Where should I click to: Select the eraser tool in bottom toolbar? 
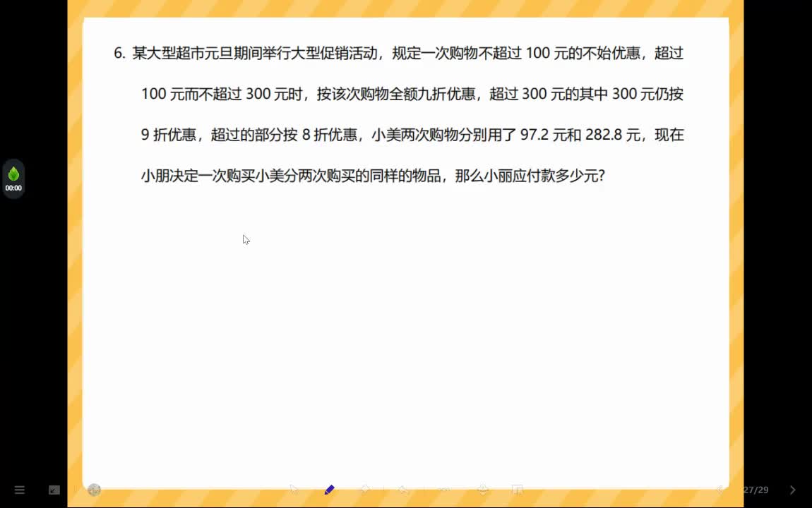(365, 490)
